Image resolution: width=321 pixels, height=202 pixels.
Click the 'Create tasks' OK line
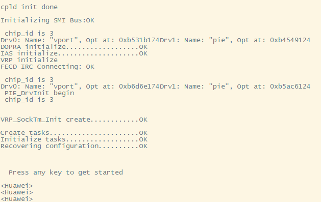pos(73,133)
